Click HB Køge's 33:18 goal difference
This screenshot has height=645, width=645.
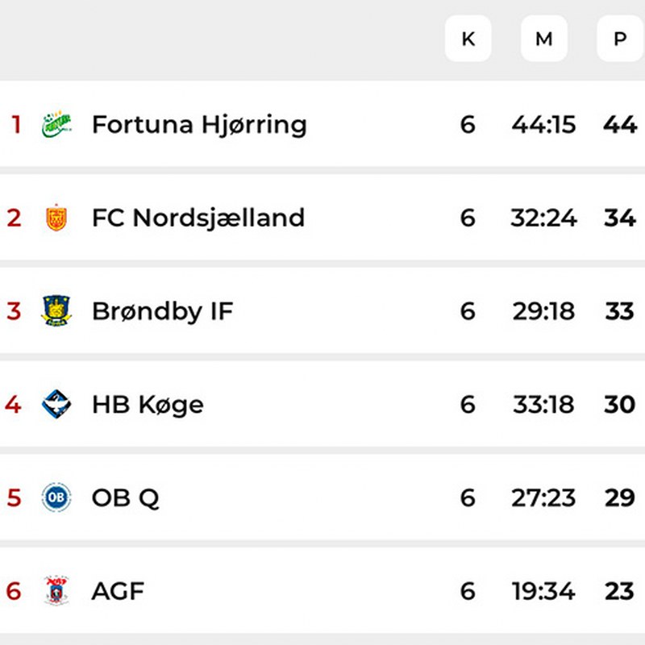click(x=544, y=404)
